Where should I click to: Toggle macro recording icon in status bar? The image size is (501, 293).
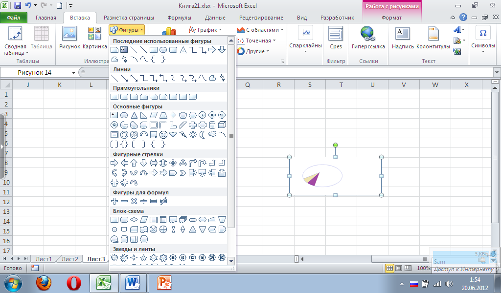[x=35, y=268]
